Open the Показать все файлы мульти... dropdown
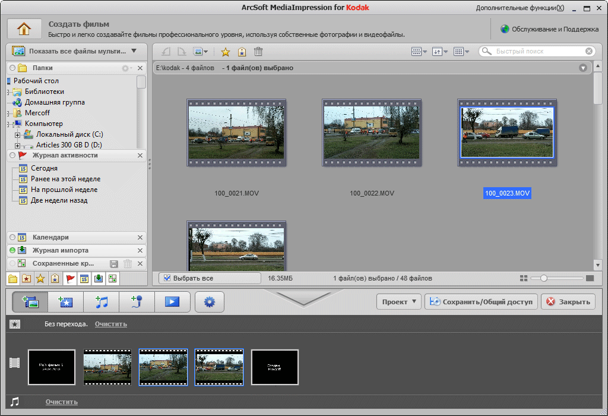Screen dimensions: 608x416 pyautogui.click(x=77, y=51)
